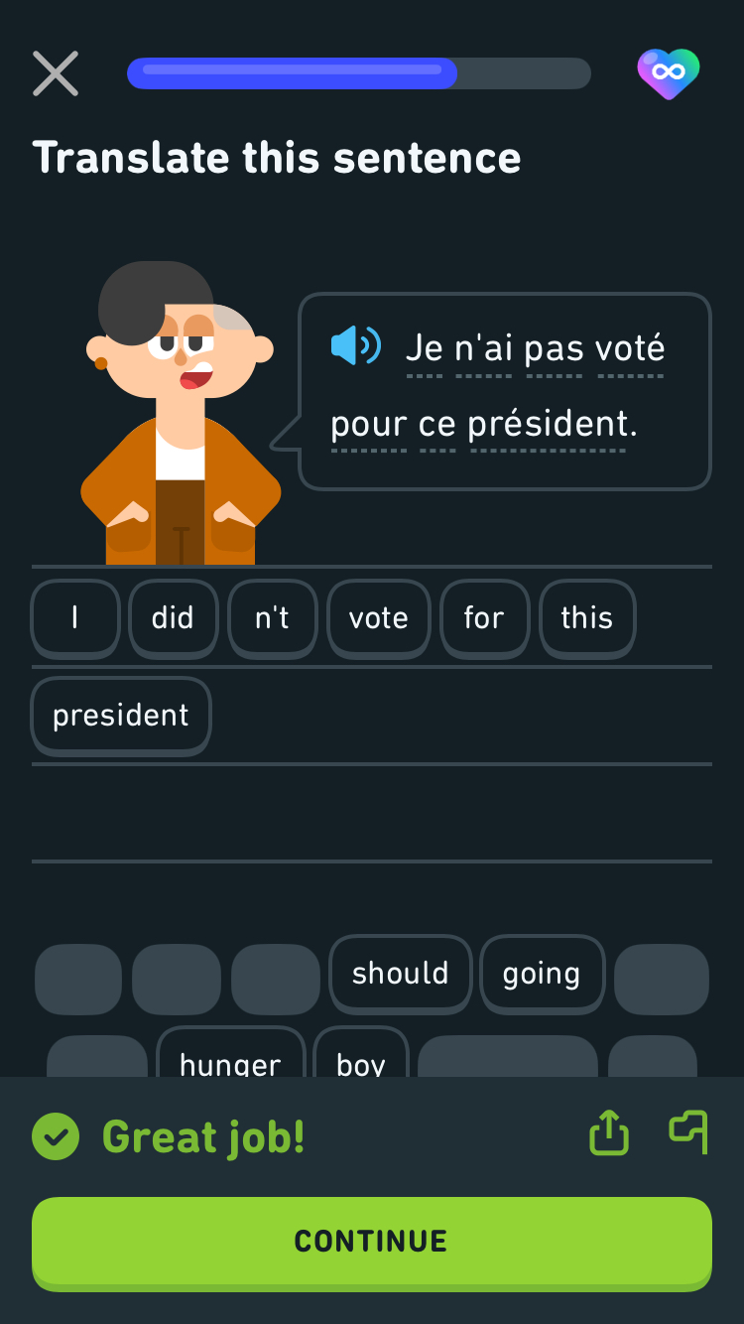Remove the word 'I' from the answer
Image resolution: width=744 pixels, height=1324 pixels.
(x=75, y=618)
